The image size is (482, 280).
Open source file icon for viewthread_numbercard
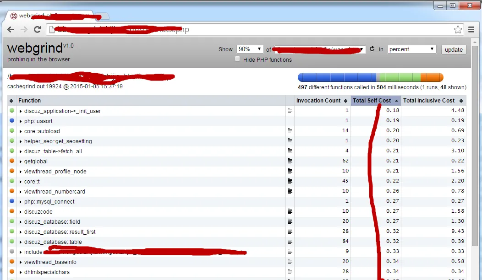pos(290,191)
